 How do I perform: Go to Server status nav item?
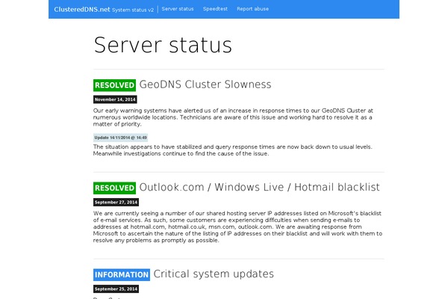tap(178, 9)
